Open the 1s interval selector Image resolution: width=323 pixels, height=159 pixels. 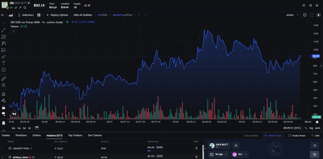pyautogui.click(x=2, y=15)
